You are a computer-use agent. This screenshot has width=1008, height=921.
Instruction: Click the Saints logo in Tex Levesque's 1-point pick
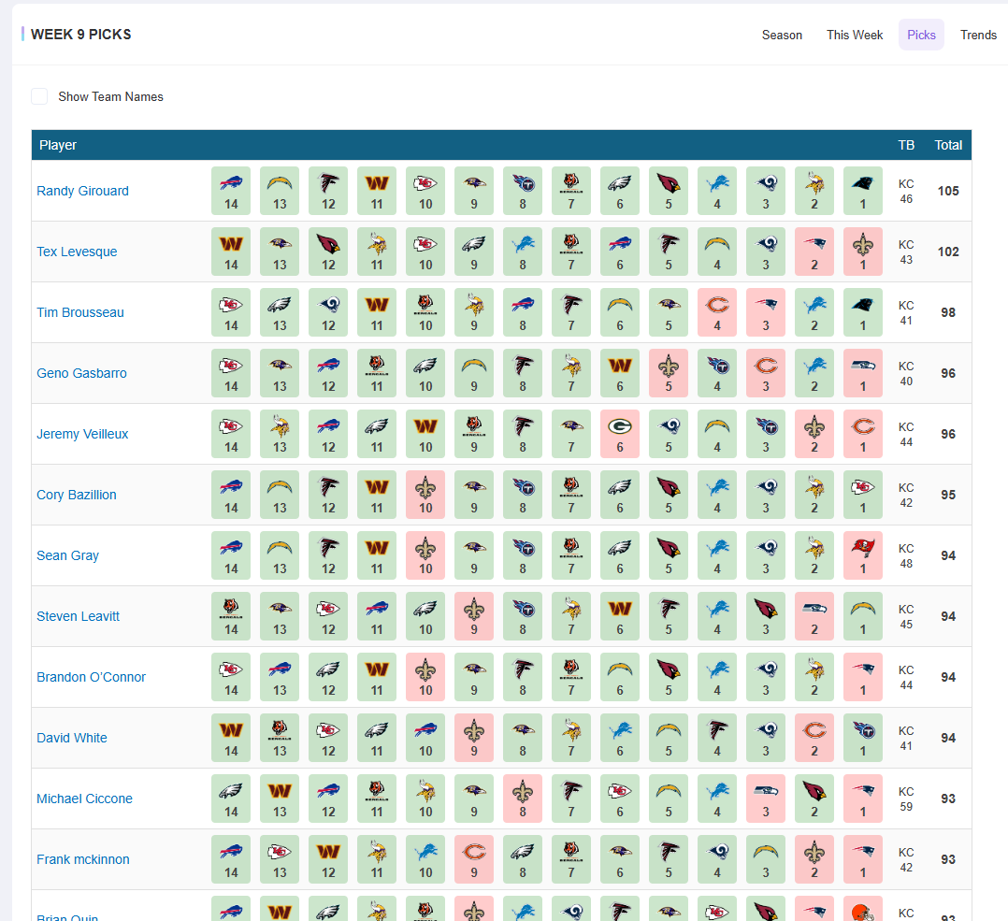(x=863, y=252)
